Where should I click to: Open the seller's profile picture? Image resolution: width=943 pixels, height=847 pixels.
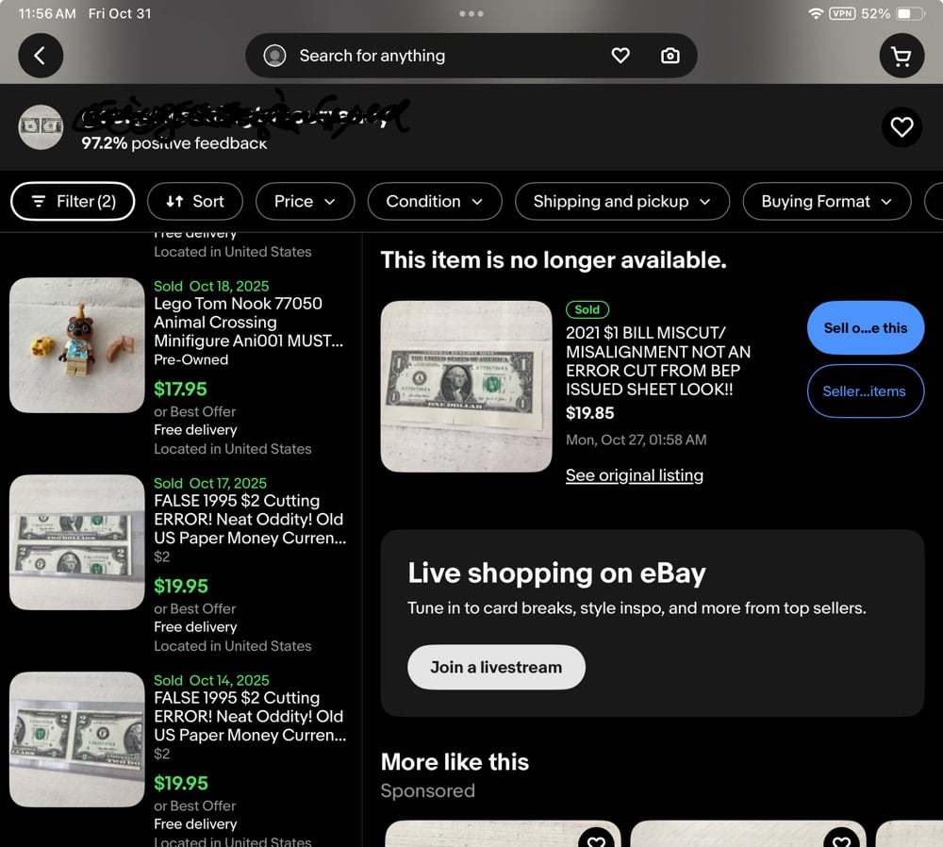41,127
